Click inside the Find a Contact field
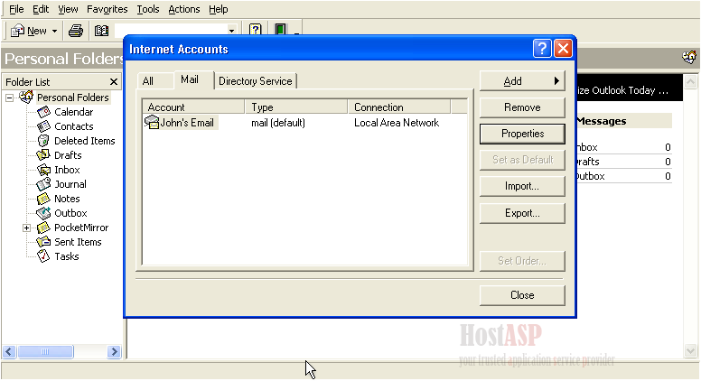 tap(171, 31)
